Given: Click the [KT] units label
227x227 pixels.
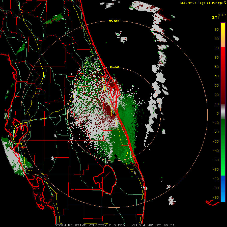Looking at the screenshot, I should 215,17.
